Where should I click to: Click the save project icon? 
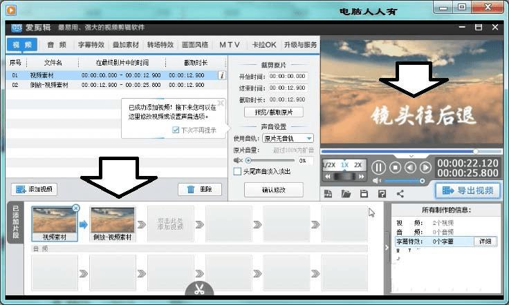coord(364,194)
